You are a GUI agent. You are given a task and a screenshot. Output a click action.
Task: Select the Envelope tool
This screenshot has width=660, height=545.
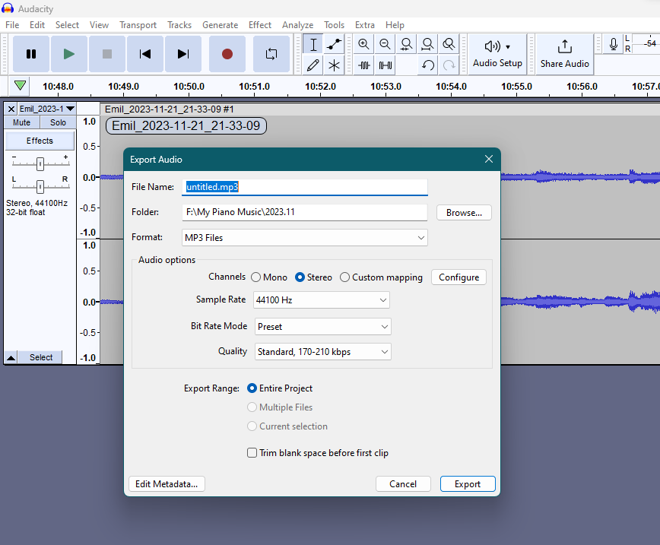pos(334,43)
